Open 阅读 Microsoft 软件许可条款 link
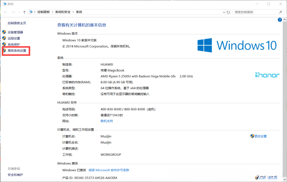Viewport: 287px width, 182px height. coord(109,170)
